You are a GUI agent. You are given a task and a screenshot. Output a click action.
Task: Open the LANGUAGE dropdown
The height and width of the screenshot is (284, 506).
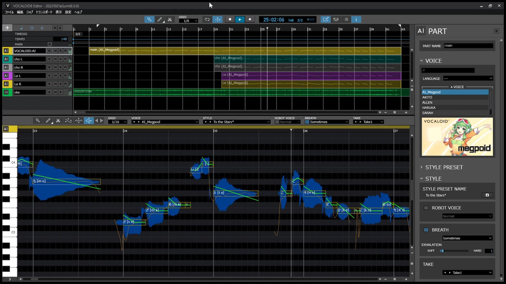click(468, 78)
